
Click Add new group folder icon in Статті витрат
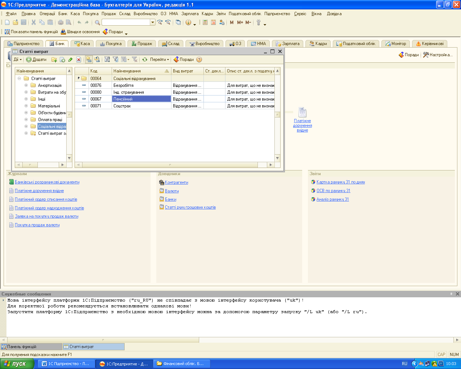coord(54,59)
